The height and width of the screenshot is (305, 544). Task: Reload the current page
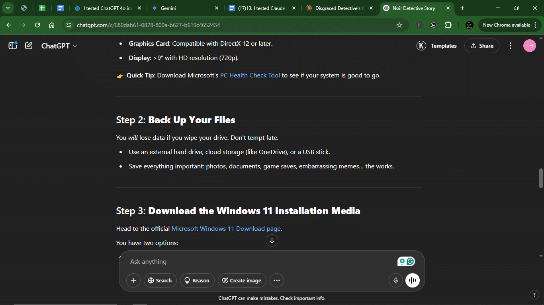tap(37, 25)
